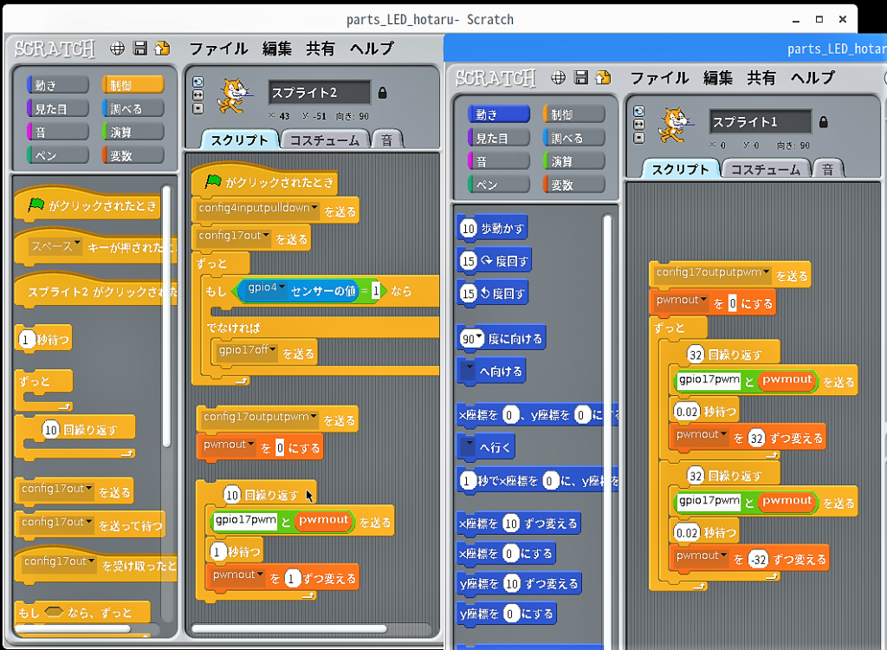
Task: Switch to the コスチューム tab for スプライト1
Action: [765, 169]
